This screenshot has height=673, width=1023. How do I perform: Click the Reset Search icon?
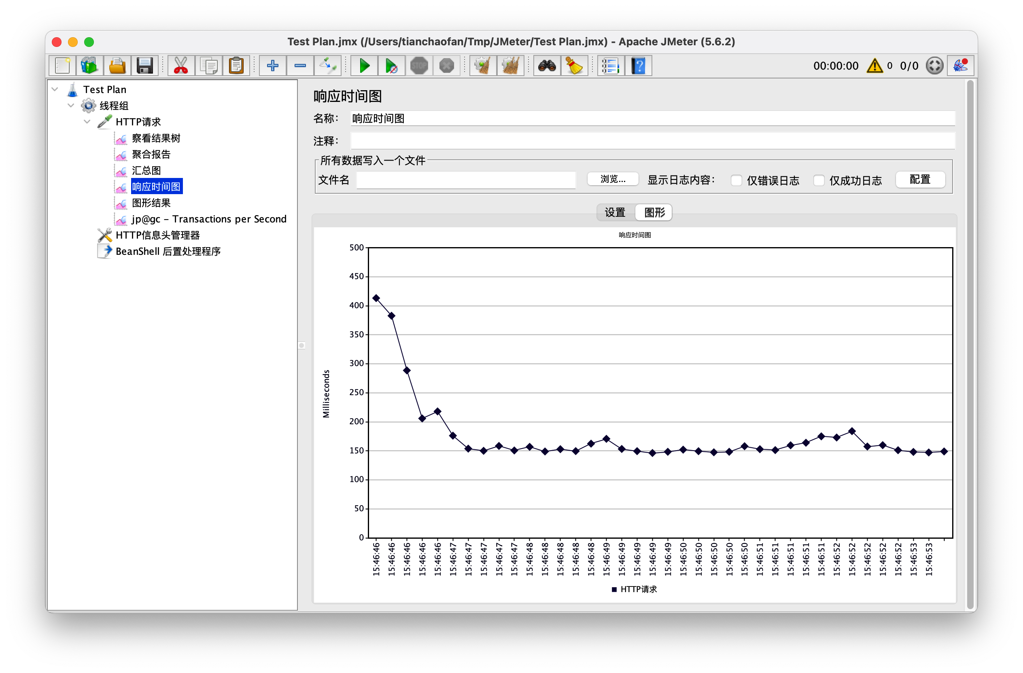click(575, 66)
